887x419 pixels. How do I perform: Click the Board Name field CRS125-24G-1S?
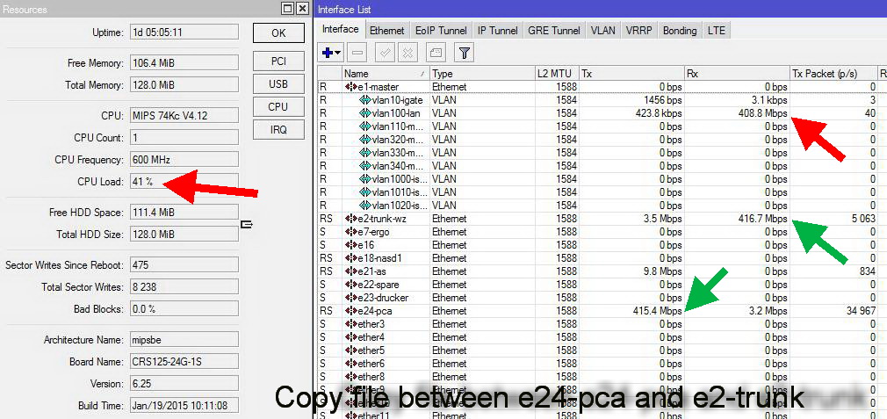[x=184, y=361]
